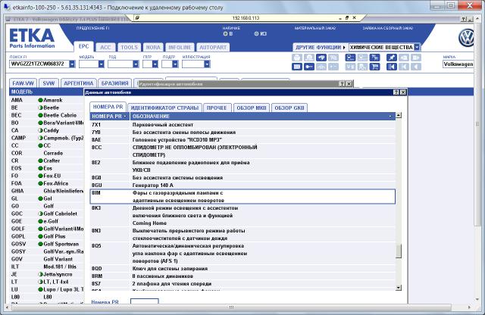The height and width of the screenshot is (315, 485).
Task: Click the green status dot next to Crafter
Action: pos(40,161)
